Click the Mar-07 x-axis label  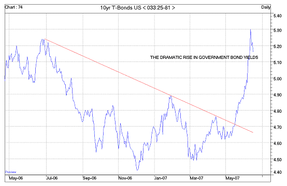click(x=196, y=178)
